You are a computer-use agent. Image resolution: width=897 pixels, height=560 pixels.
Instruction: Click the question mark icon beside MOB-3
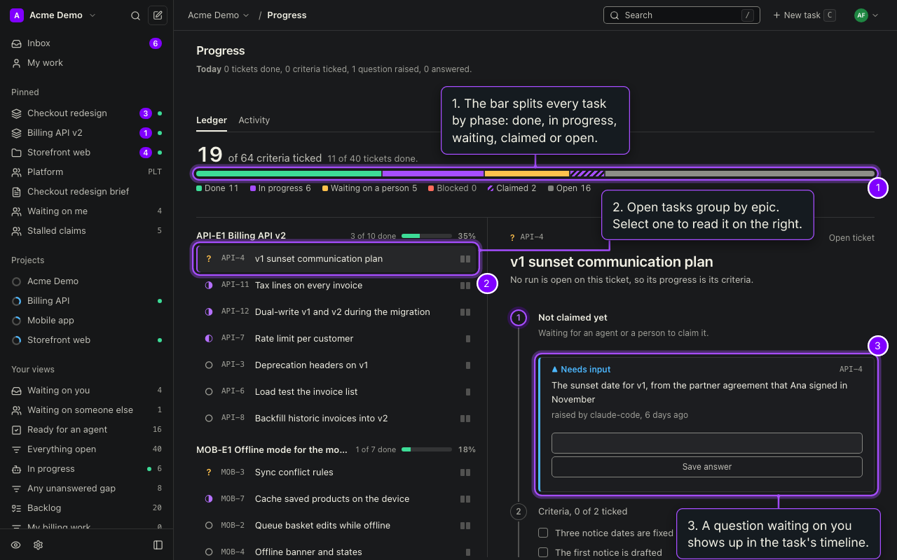[x=209, y=472]
